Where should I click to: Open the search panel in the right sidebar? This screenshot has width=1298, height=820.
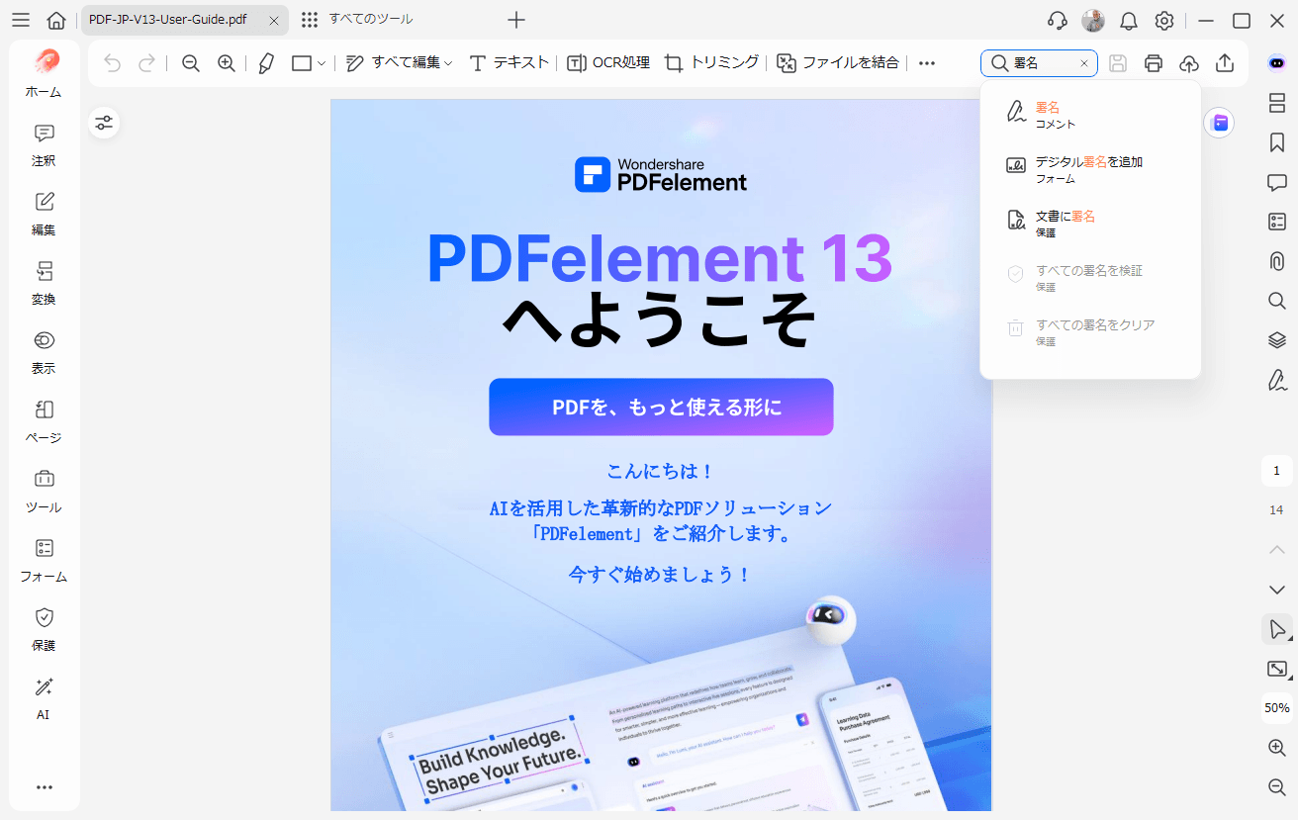(1277, 301)
